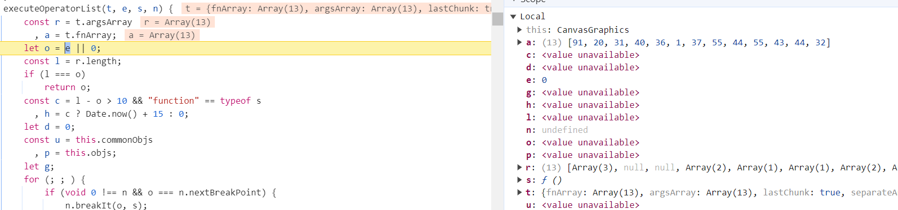
Task: Click the inline 'r = Array(13)' value hint
Action: pos(177,22)
